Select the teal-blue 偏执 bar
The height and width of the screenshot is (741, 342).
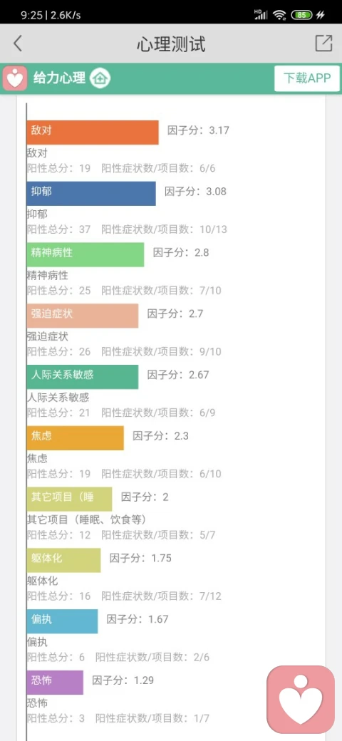click(x=63, y=621)
